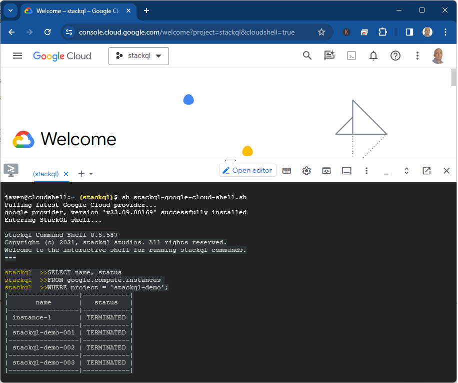
Task: Minimize the Cloud Shell panel
Action: (386, 171)
